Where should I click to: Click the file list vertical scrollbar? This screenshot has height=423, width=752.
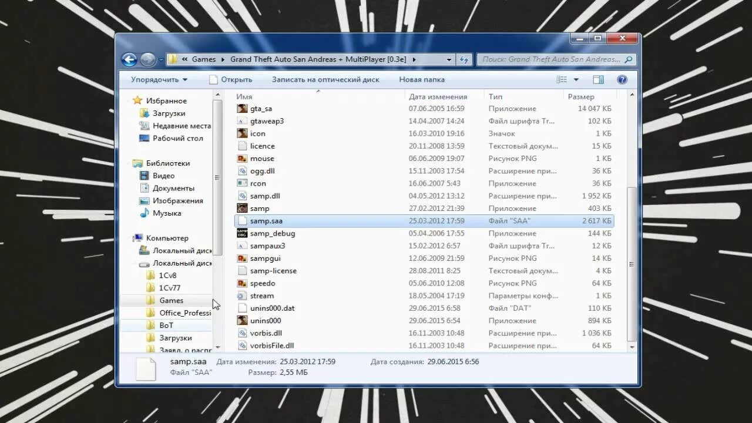click(x=632, y=264)
